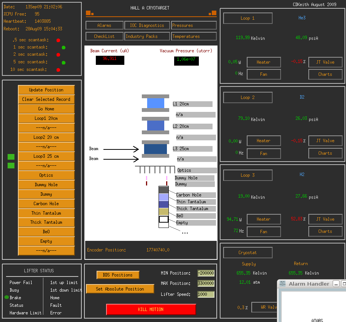Open Loop 1 Heater controls
Screen dimensions: 346x322
point(264,62)
